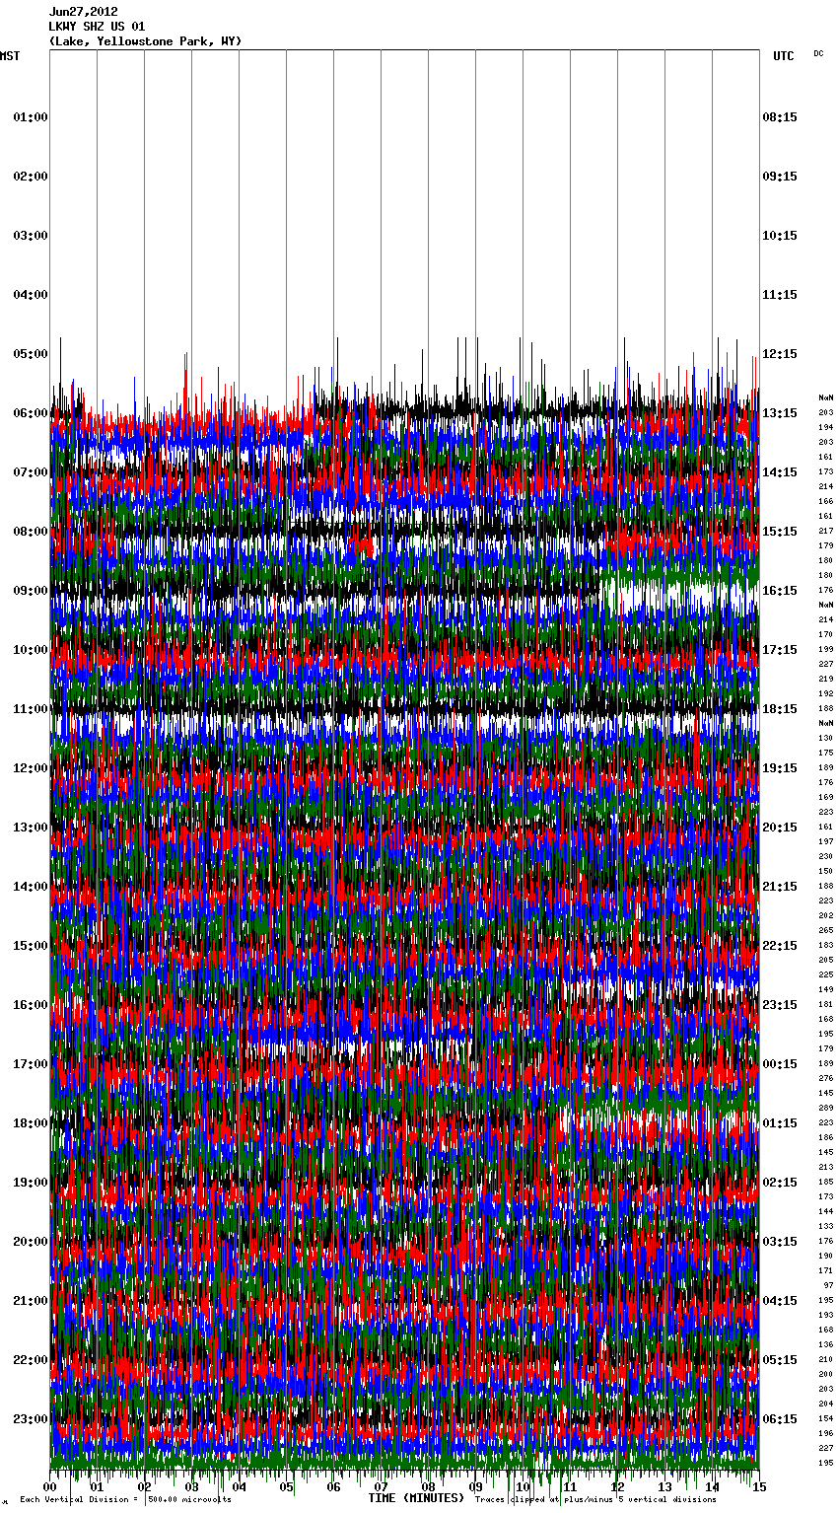Viewport: 838px width, 1513px height.
Task: Click the 02:15 UTC time label
Action: (780, 1183)
